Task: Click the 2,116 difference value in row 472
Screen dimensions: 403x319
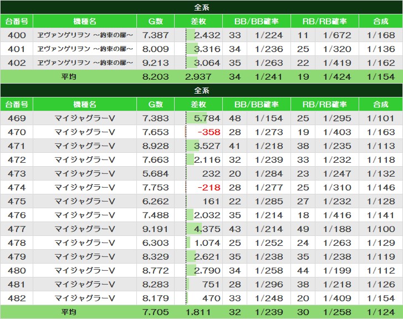Action: (x=207, y=160)
